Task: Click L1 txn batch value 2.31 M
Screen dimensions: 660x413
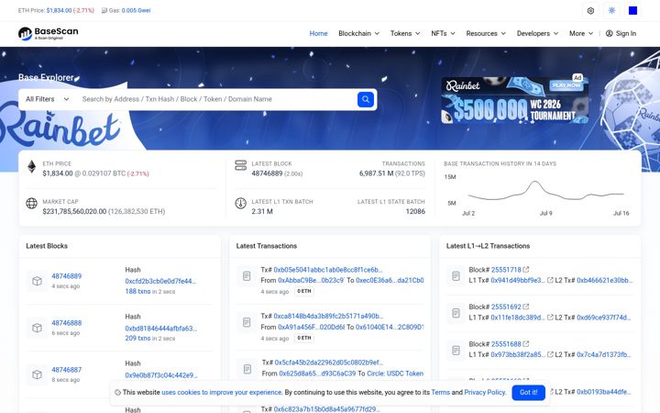Action: [x=262, y=212]
